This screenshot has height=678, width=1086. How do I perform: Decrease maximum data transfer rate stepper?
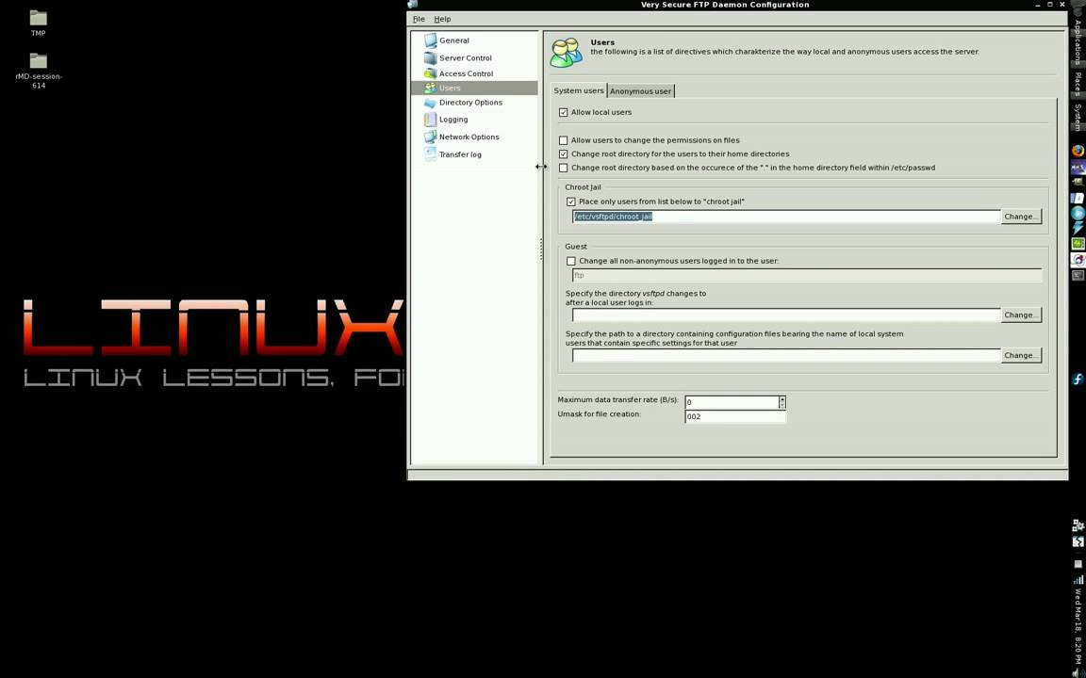pos(782,406)
